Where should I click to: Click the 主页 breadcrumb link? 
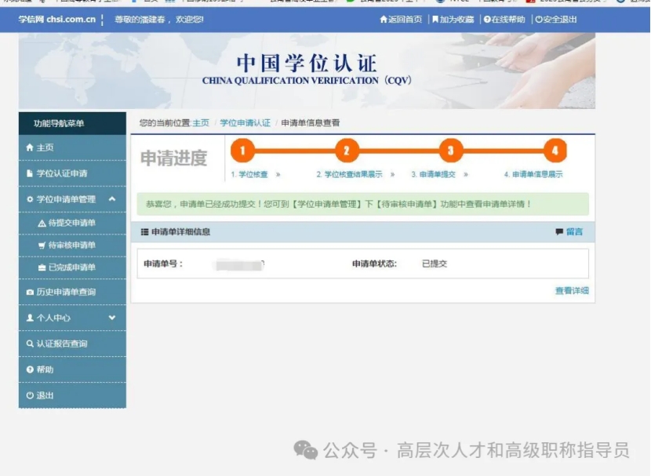(201, 123)
